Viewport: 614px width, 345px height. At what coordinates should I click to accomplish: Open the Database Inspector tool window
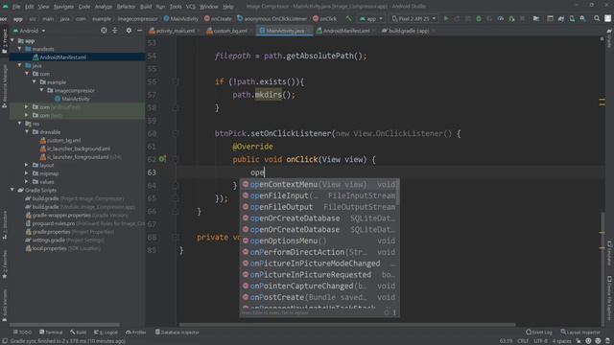[177, 333]
